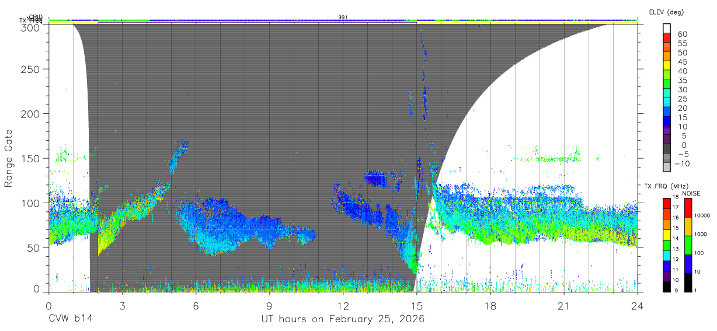Viewport: 717px width, 331px height.
Task: Click the '30' label on ELEV scale
Action: click(x=683, y=89)
